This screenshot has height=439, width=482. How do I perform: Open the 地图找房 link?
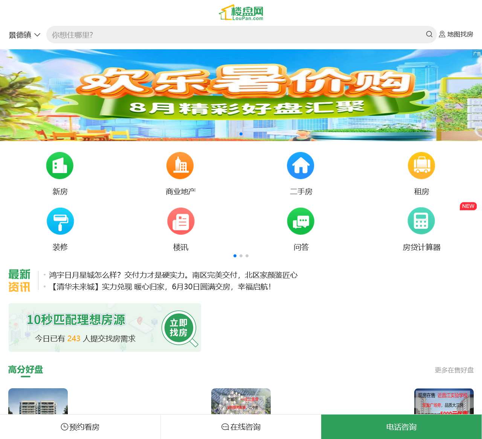tap(456, 34)
